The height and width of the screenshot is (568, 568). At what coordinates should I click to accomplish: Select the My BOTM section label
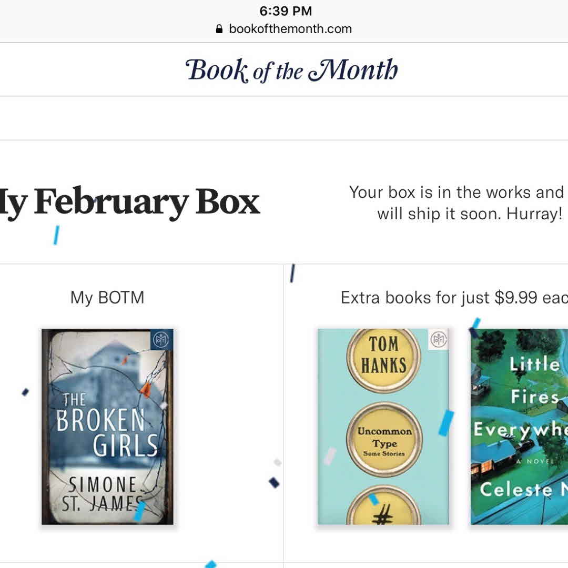tap(107, 298)
